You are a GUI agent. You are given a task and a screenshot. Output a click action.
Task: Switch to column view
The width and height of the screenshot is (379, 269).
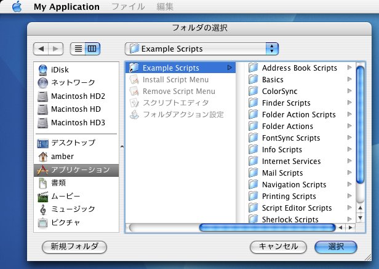92,49
